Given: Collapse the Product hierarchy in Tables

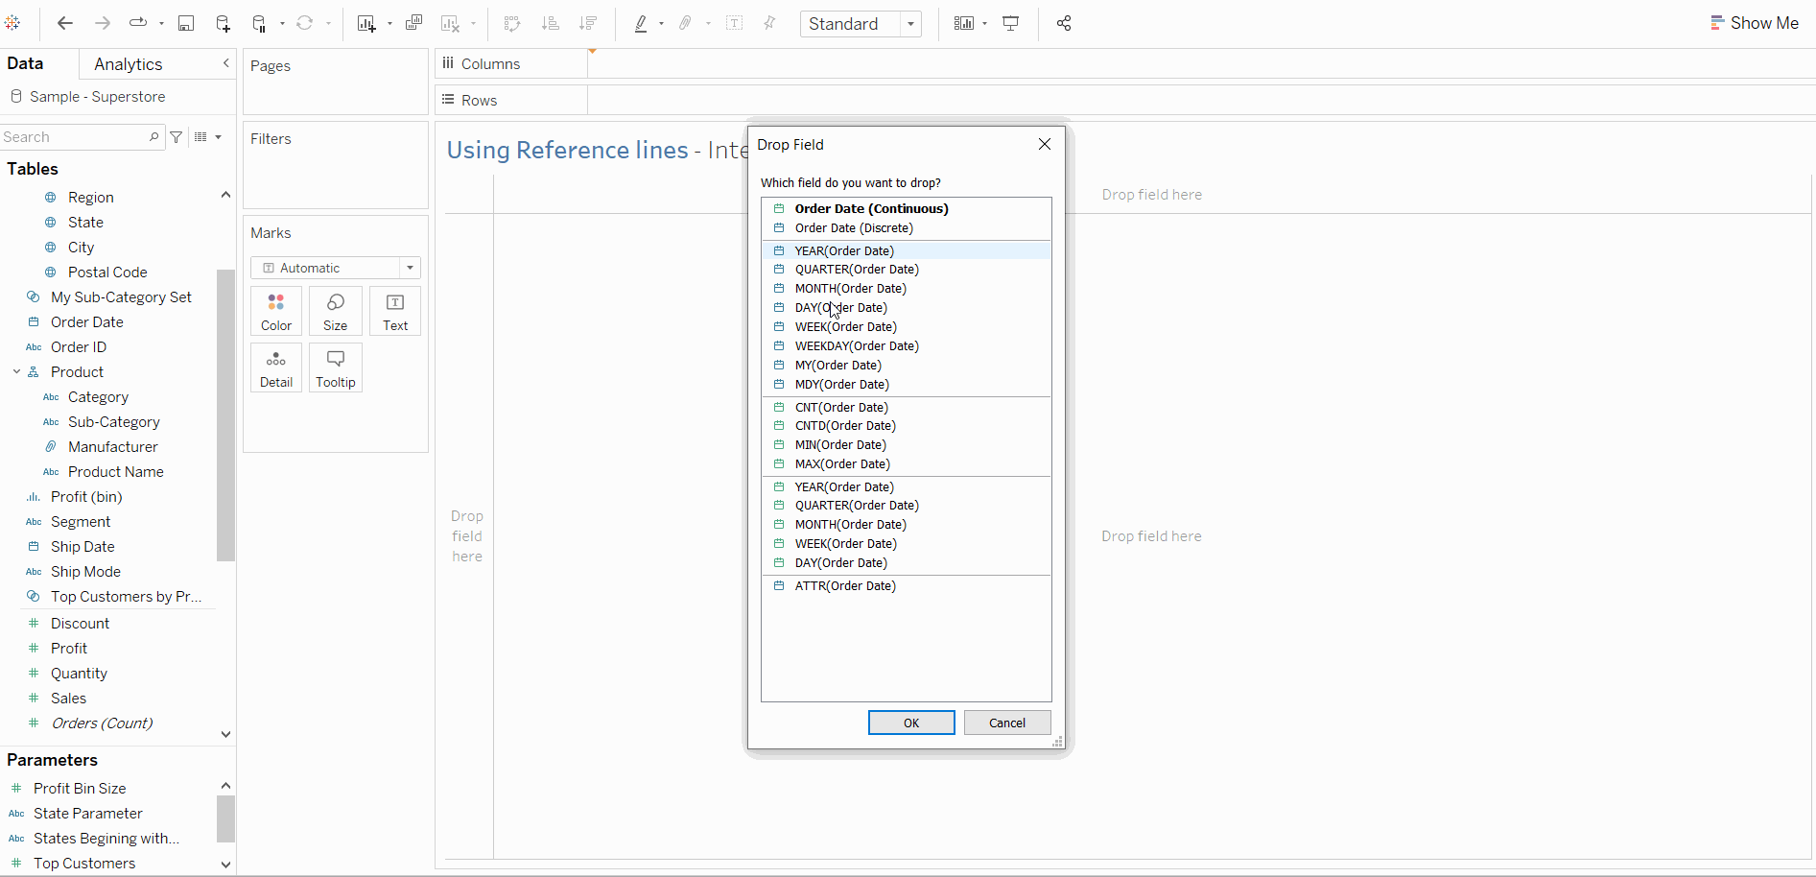Looking at the screenshot, I should [16, 372].
